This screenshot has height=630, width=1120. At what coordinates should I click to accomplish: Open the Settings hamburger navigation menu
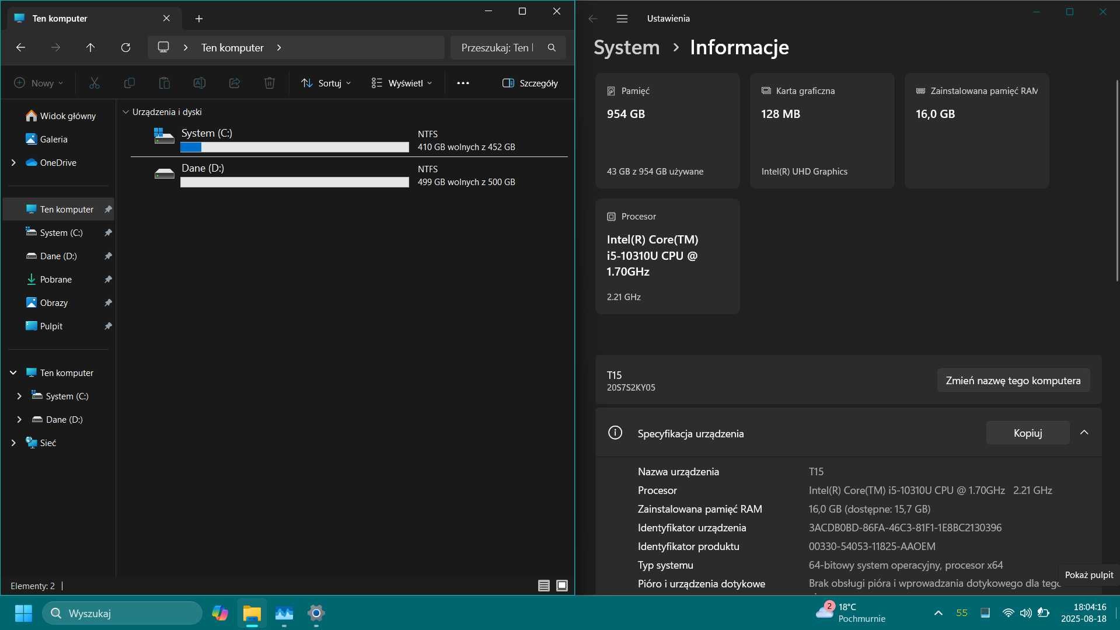coord(622,19)
